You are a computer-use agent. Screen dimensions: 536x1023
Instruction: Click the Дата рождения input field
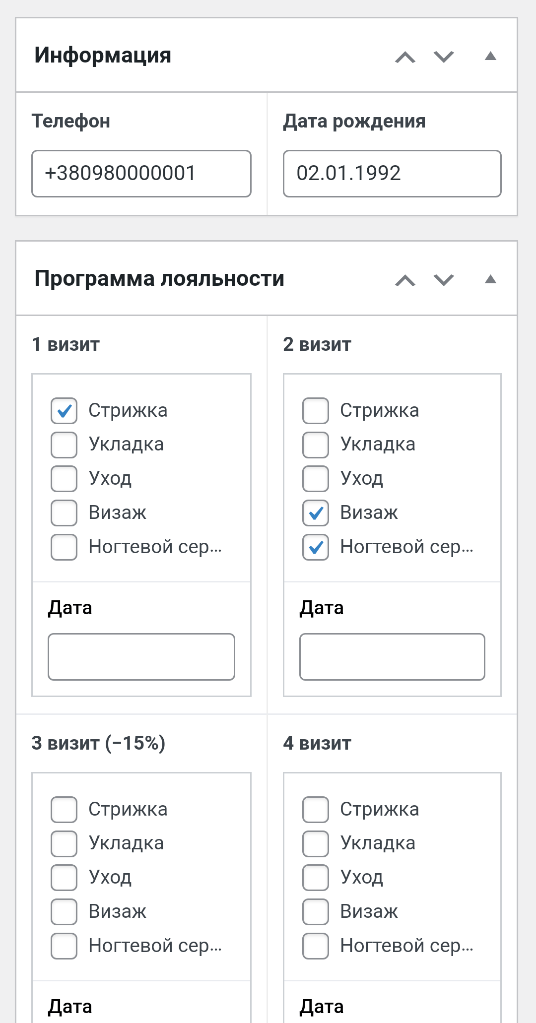click(392, 174)
